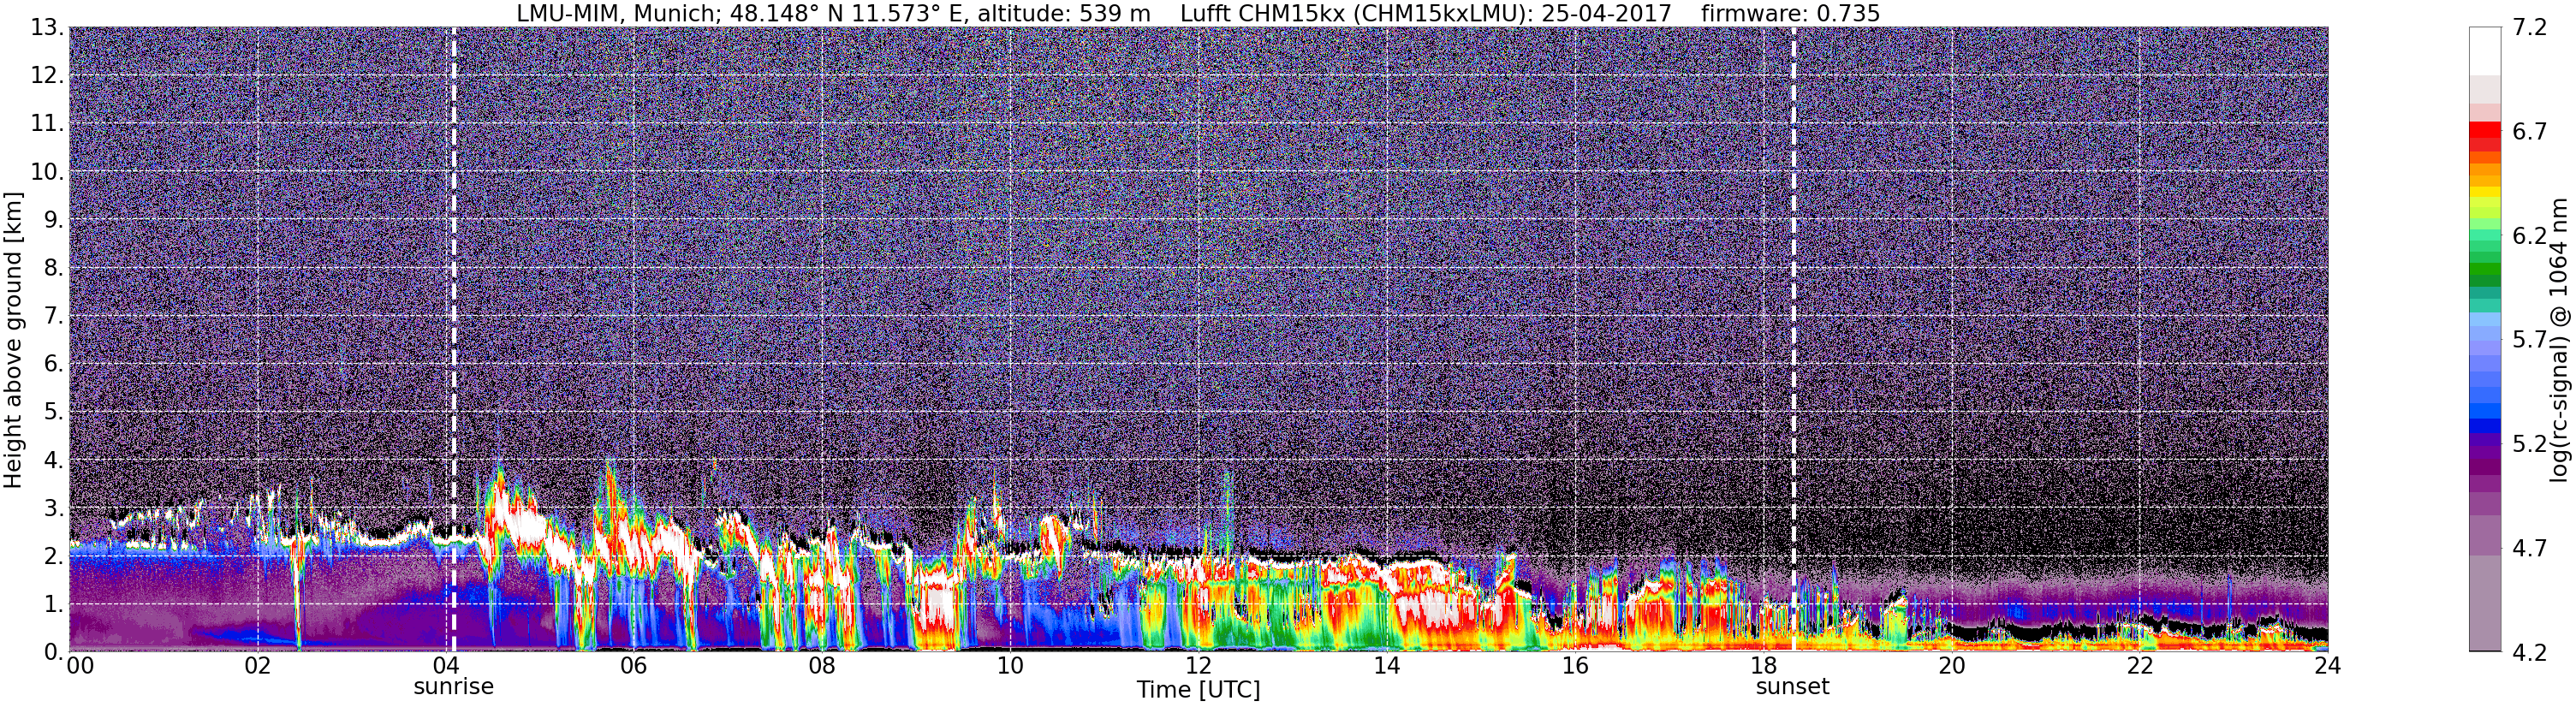Click the '02' time axis tick label
Screen dimensions: 2576x707
coord(258,666)
